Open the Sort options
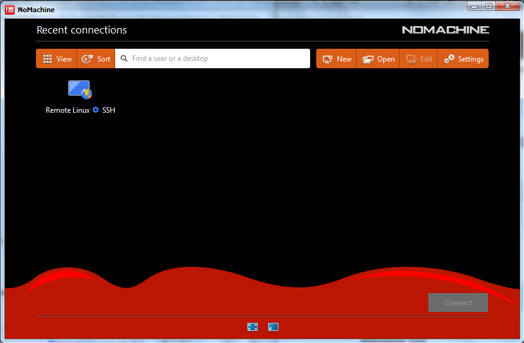 tap(96, 58)
